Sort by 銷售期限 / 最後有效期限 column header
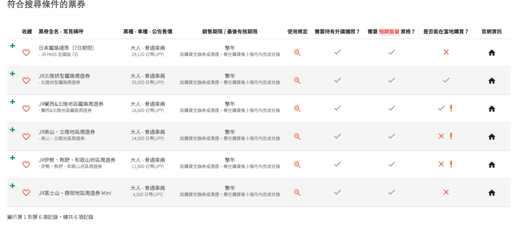514x231 pixels. click(230, 32)
